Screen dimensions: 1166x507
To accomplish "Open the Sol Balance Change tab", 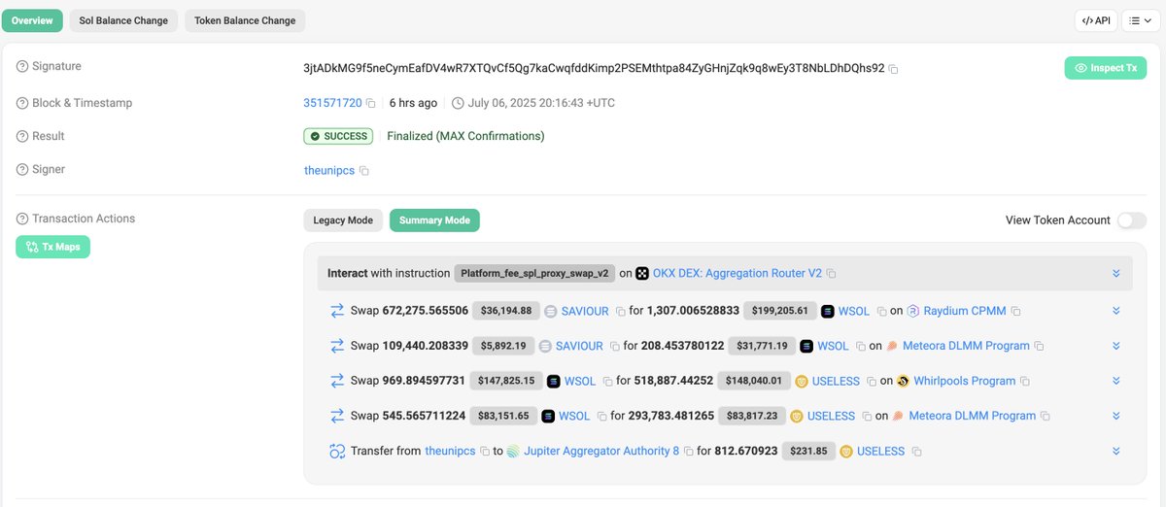I will coord(123,20).
